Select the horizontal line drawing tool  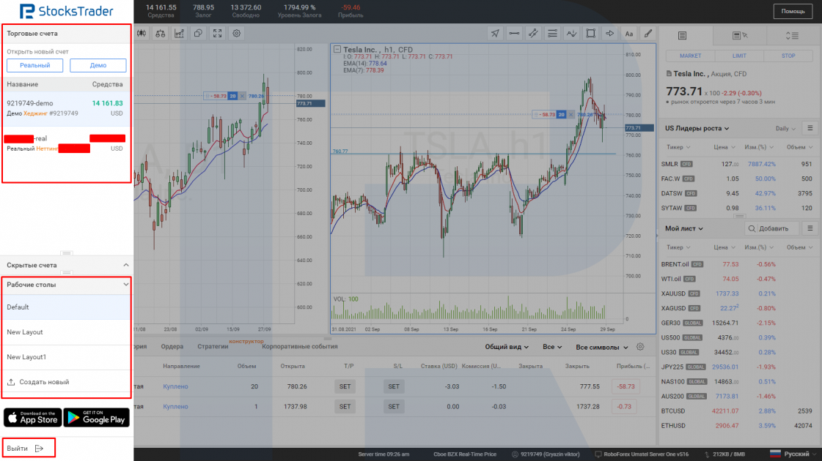click(x=514, y=34)
